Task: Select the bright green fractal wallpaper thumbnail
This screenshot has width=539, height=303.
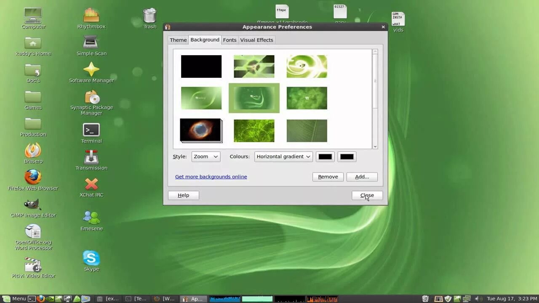Action: (254, 130)
